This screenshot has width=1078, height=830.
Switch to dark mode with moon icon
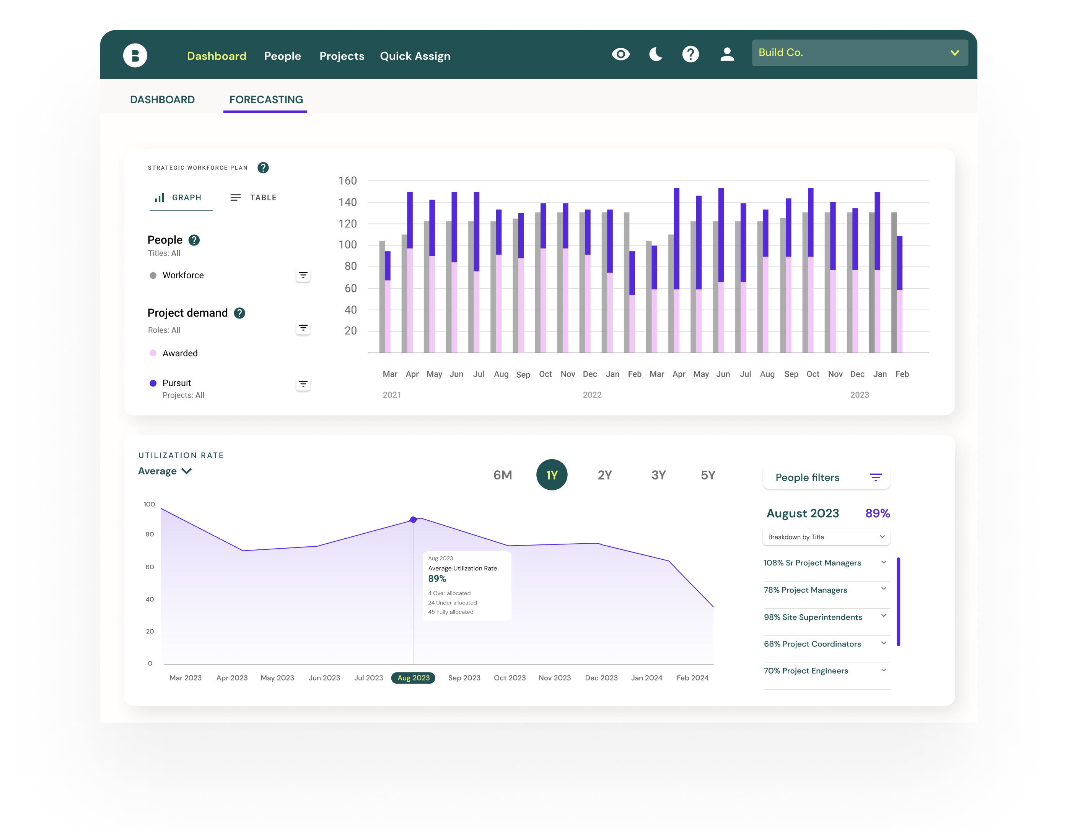tap(656, 54)
